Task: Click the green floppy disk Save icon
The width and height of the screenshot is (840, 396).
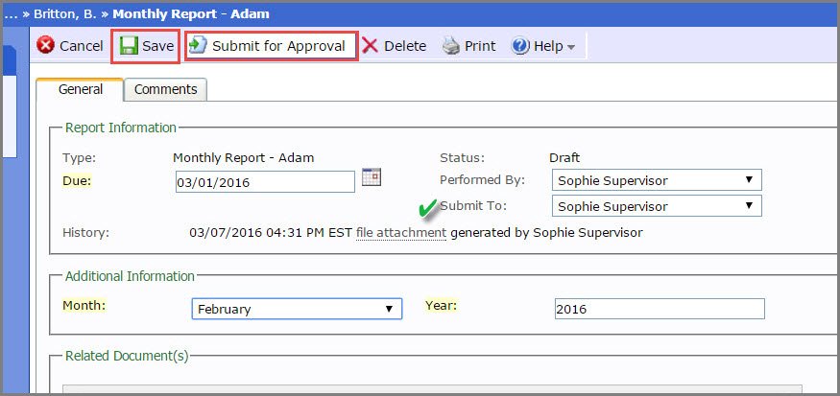Action: click(129, 46)
